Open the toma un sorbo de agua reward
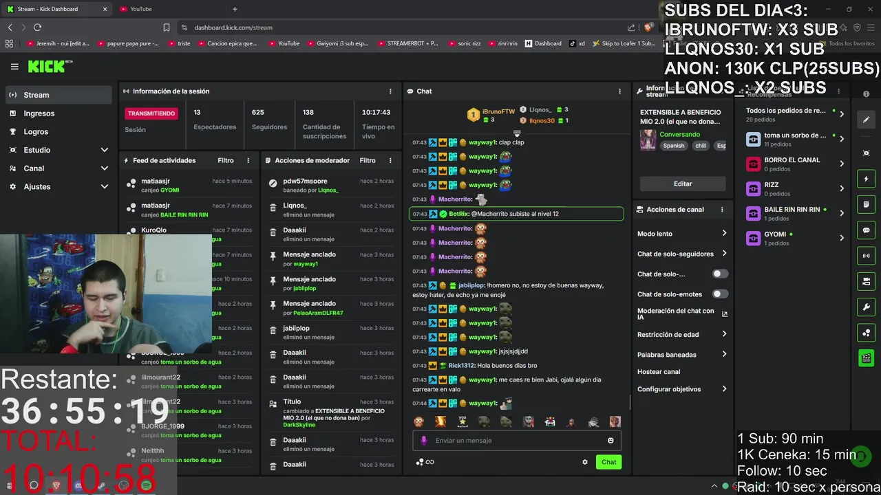The width and height of the screenshot is (881, 495). coord(796,139)
